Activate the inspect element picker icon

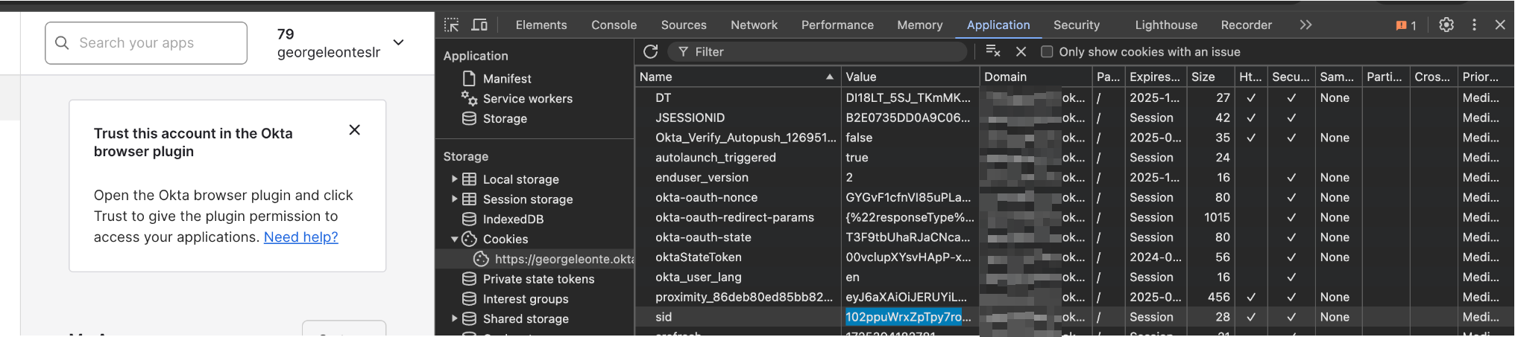click(x=452, y=25)
